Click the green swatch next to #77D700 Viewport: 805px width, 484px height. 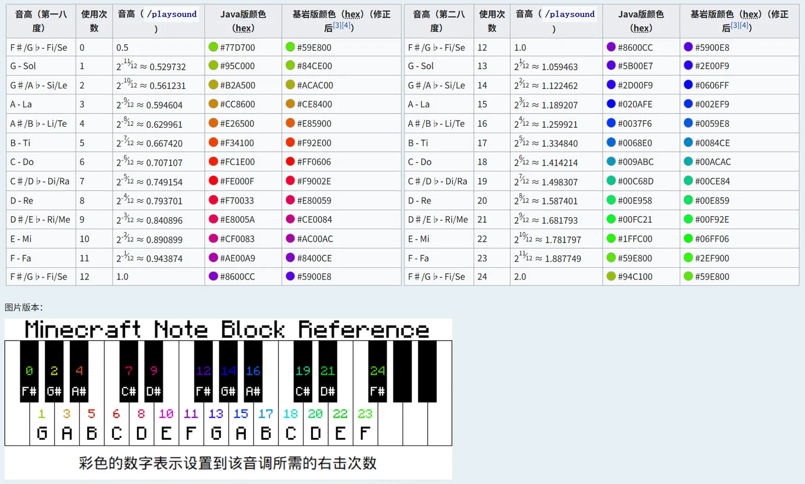[213, 47]
